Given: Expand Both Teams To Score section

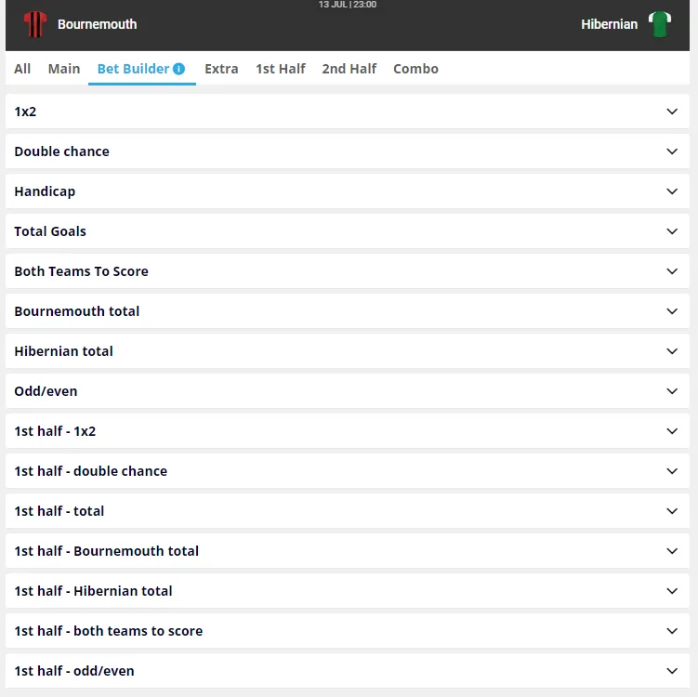Looking at the screenshot, I should [673, 271].
